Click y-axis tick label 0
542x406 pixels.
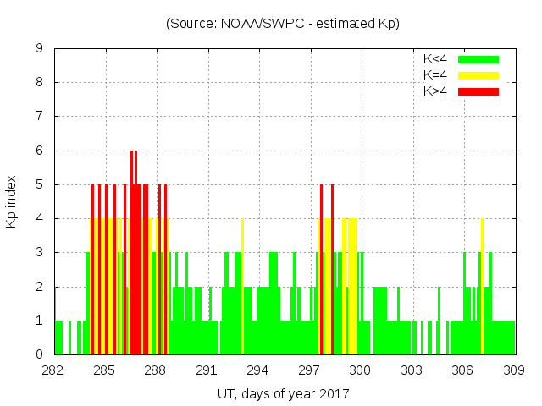click(x=39, y=354)
